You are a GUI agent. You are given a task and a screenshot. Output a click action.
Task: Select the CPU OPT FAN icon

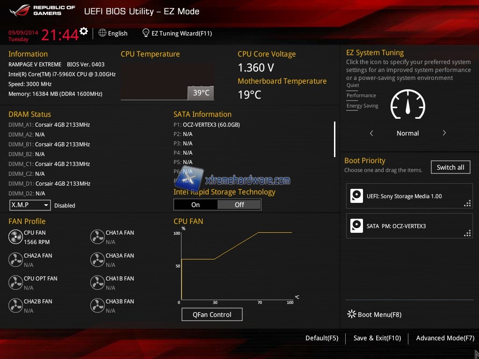pyautogui.click(x=15, y=283)
